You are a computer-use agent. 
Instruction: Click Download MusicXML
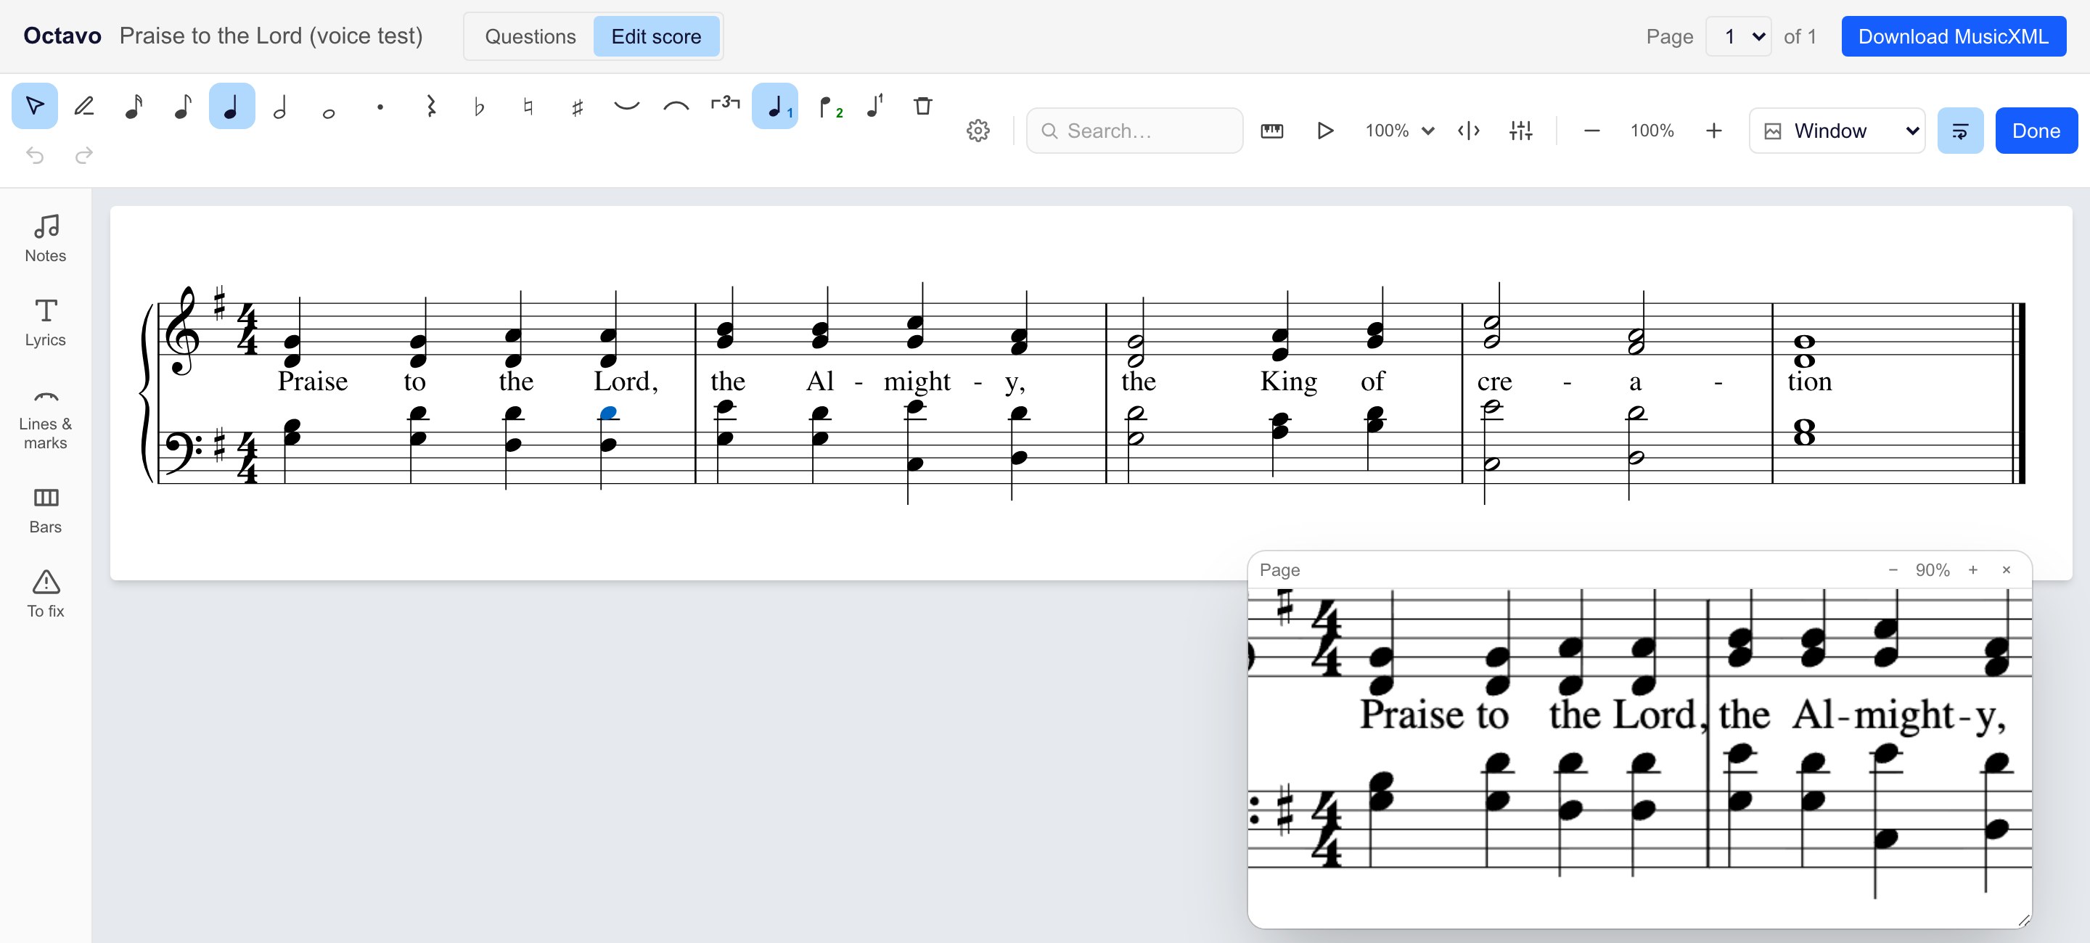[x=1953, y=36]
